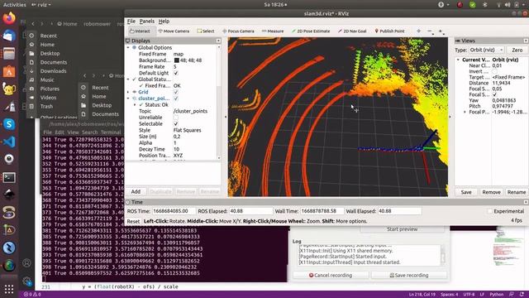This screenshot has height=298, width=529.
Task: Collapse the cluster_points display node
Action: [x=128, y=99]
